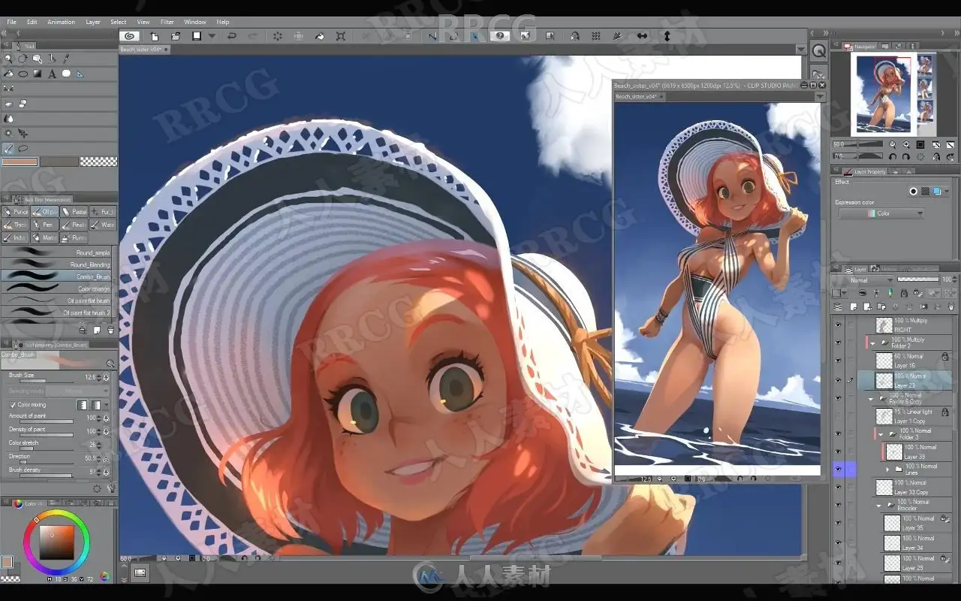The height and width of the screenshot is (601, 961).
Task: Select the Eyedropper tool
Action: pyautogui.click(x=66, y=59)
